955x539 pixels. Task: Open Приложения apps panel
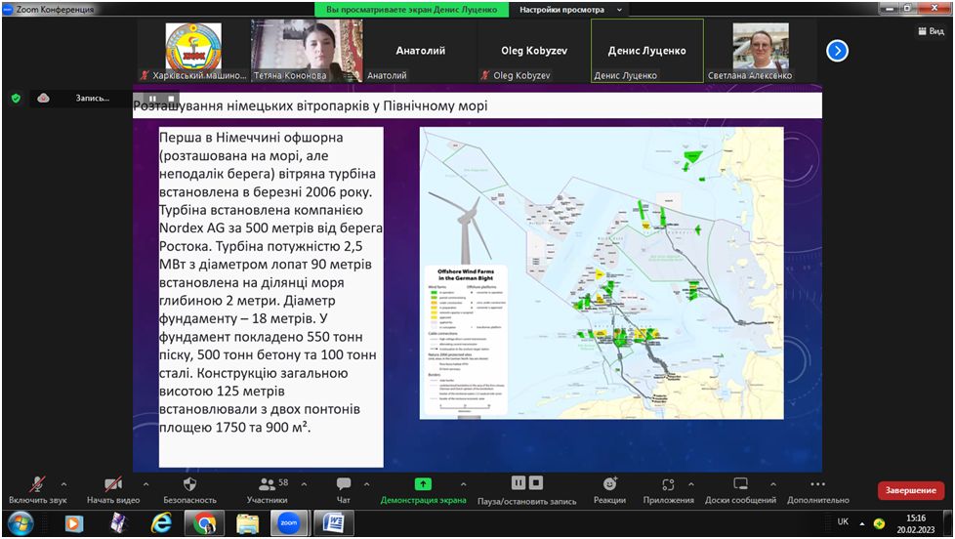point(668,490)
